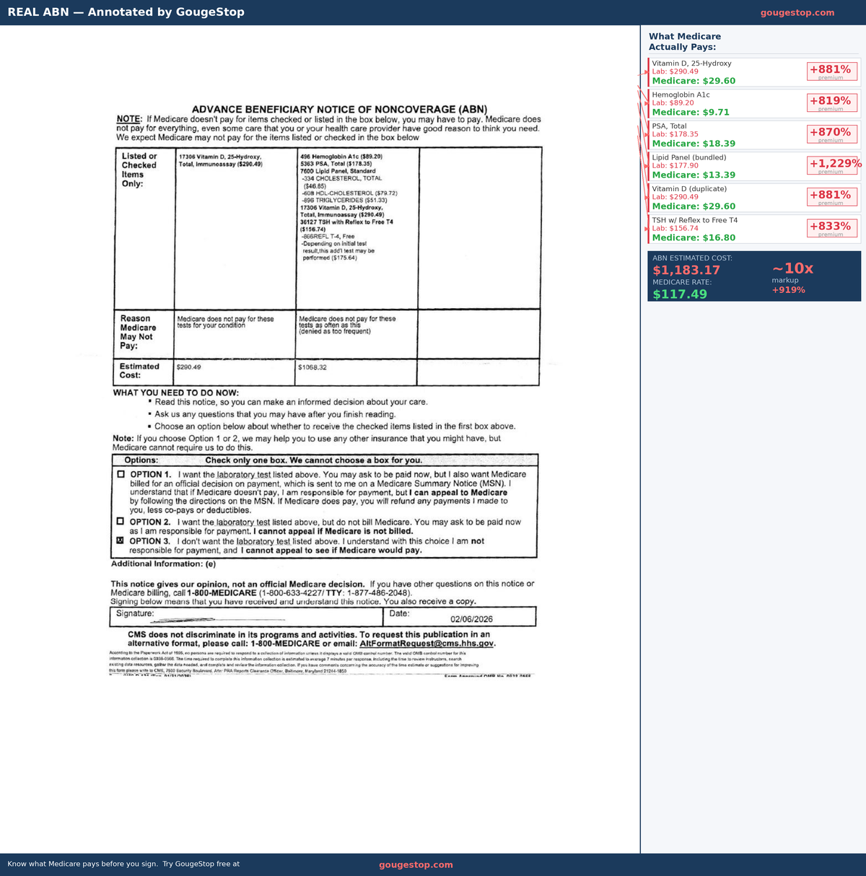The height and width of the screenshot is (876, 866).
Task: Click the +881% badge on the duplicate Vitamin D
Action: (831, 196)
